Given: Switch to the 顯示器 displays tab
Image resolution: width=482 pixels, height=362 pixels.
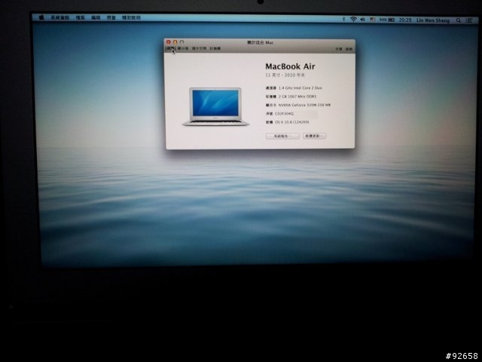Looking at the screenshot, I should pyautogui.click(x=183, y=48).
